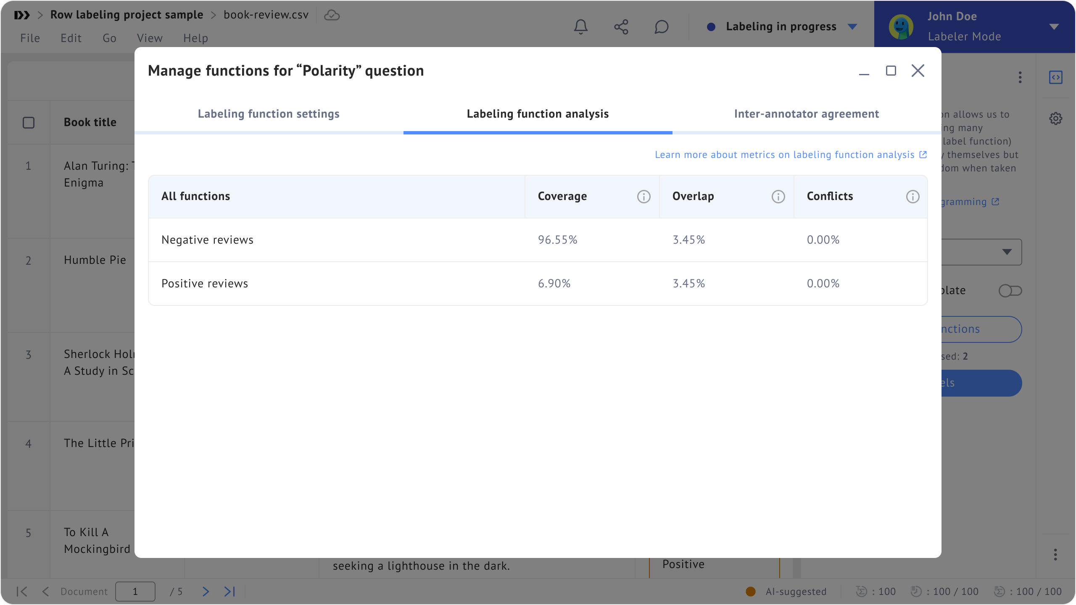Open the John Doe user dropdown
Image resolution: width=1076 pixels, height=605 pixels.
click(1054, 27)
